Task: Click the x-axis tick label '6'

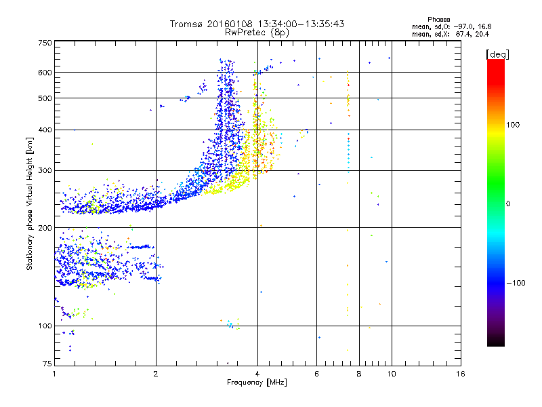Action: pyautogui.click(x=316, y=374)
